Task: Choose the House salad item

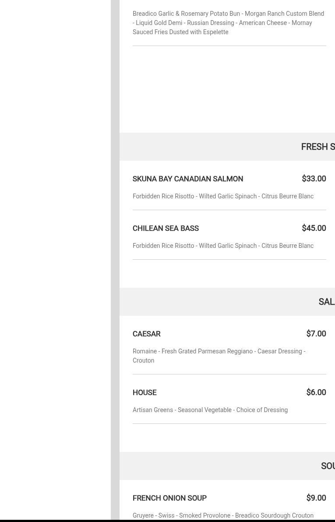Action: (x=145, y=393)
